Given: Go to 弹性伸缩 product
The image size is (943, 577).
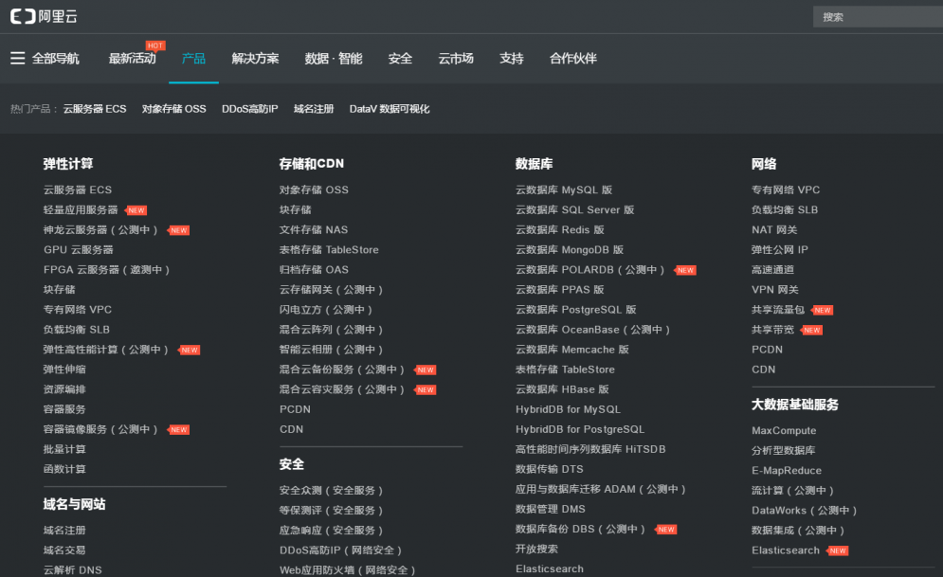Looking at the screenshot, I should pos(64,370).
